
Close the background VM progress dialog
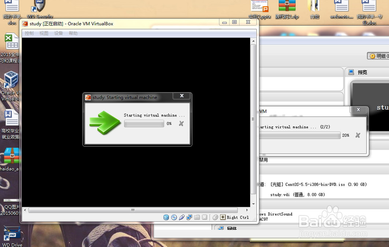pos(358,110)
